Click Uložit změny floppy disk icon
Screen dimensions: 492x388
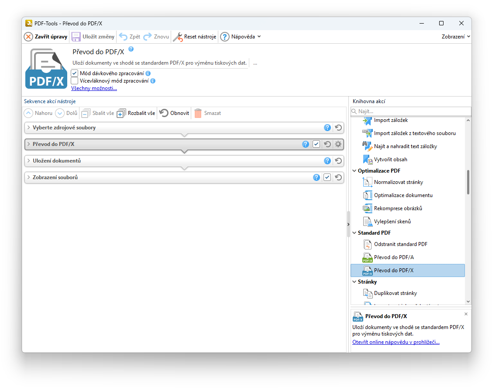pyautogui.click(x=76, y=37)
